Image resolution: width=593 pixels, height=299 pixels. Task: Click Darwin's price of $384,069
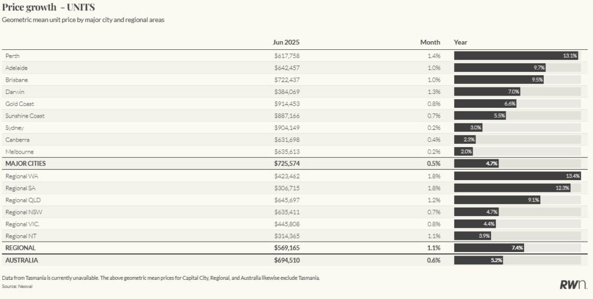click(287, 92)
